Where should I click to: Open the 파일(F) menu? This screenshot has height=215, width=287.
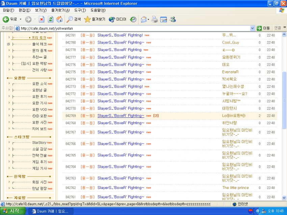8,10
